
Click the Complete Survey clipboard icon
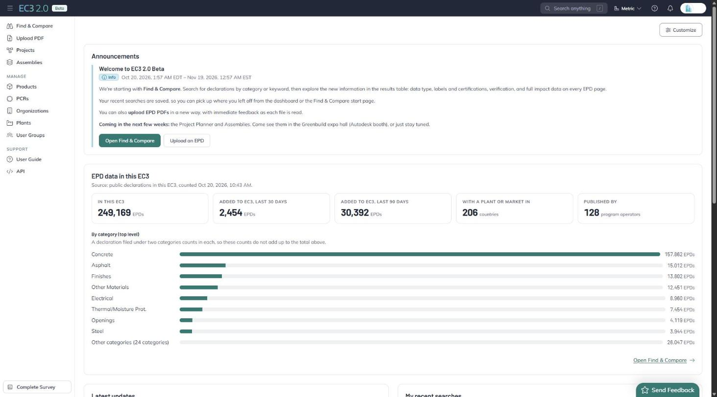(10, 387)
